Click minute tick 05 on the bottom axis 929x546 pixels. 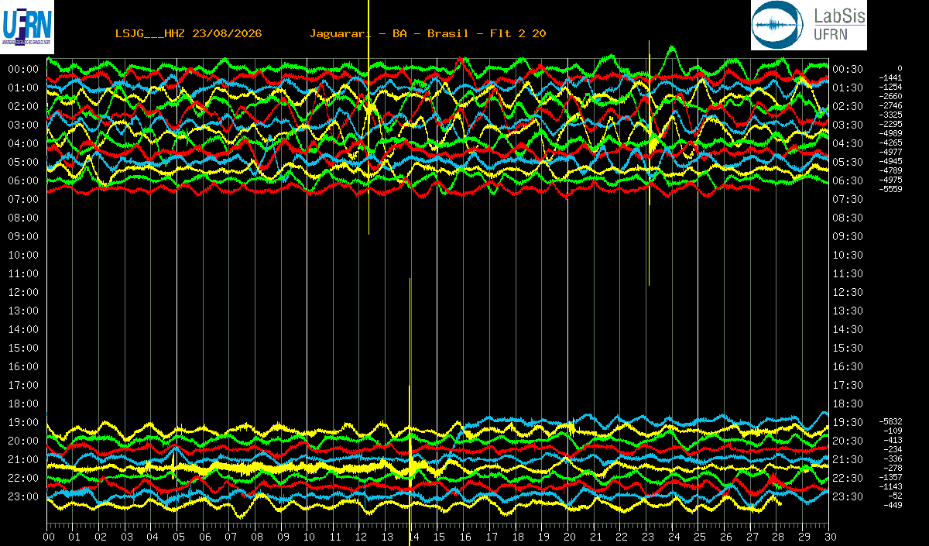click(x=178, y=537)
